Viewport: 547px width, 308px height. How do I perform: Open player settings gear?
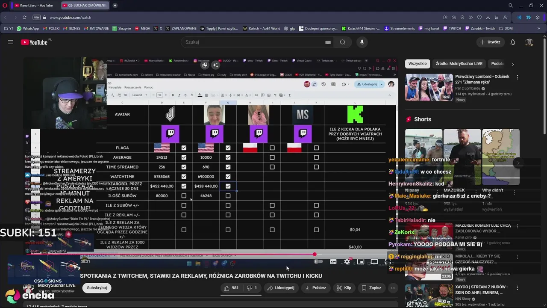[x=347, y=262]
